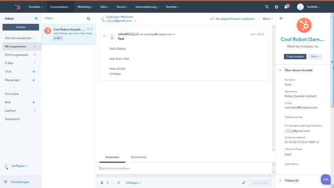Search conversations with the magnifier icon

click(89, 19)
